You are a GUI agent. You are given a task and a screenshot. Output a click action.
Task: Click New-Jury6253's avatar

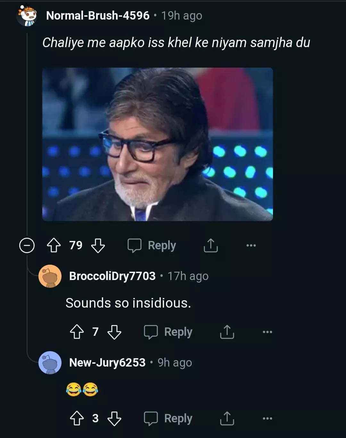coord(50,363)
